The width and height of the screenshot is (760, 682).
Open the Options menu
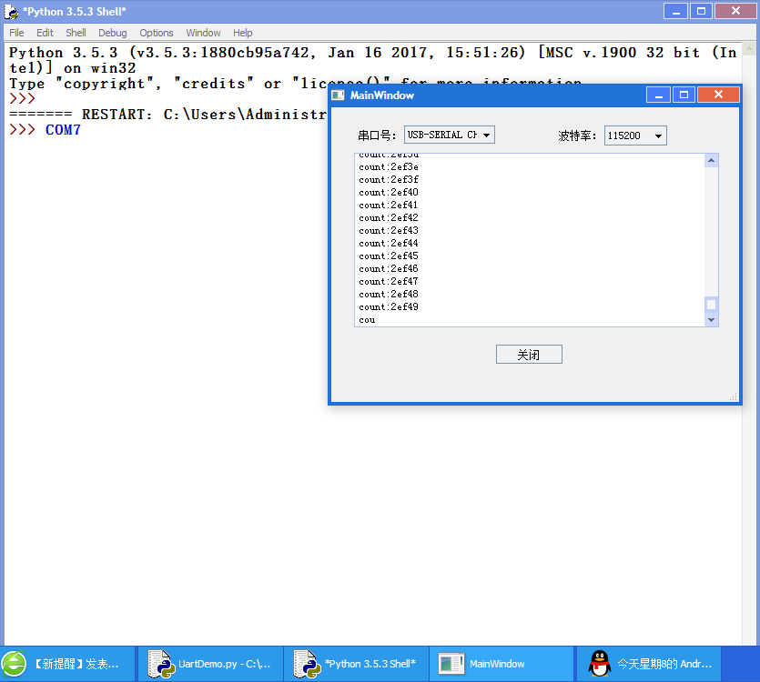tap(157, 33)
